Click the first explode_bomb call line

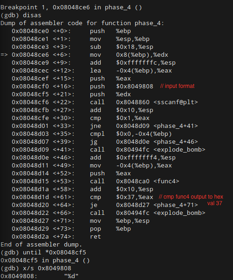click(x=109, y=150)
